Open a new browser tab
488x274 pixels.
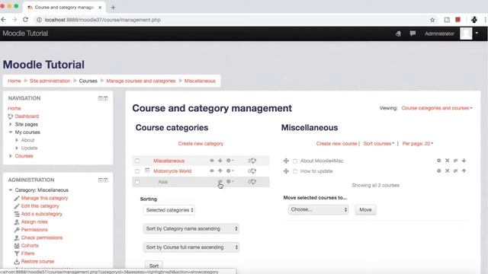click(113, 7)
